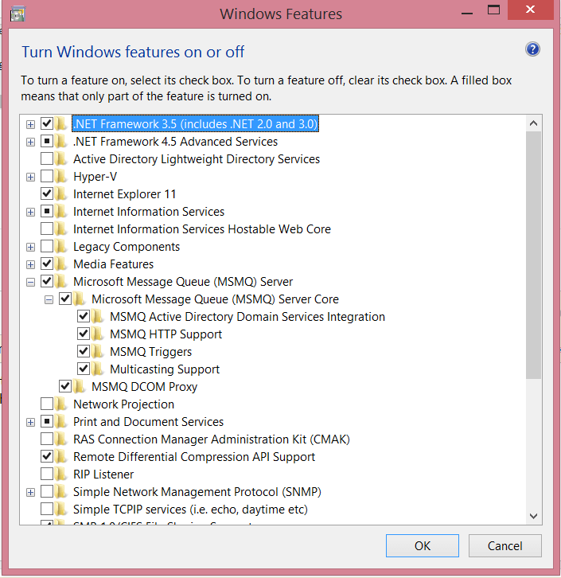Click folder icon beside Legacy Components
561x578 pixels.
(x=60, y=246)
